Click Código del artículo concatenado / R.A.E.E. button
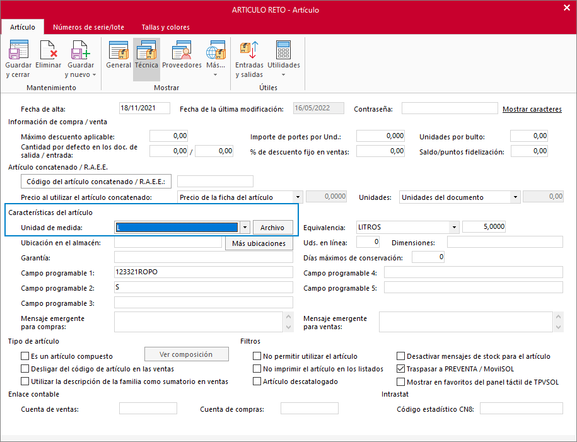Viewport: 577px width, 442px height. pos(96,182)
